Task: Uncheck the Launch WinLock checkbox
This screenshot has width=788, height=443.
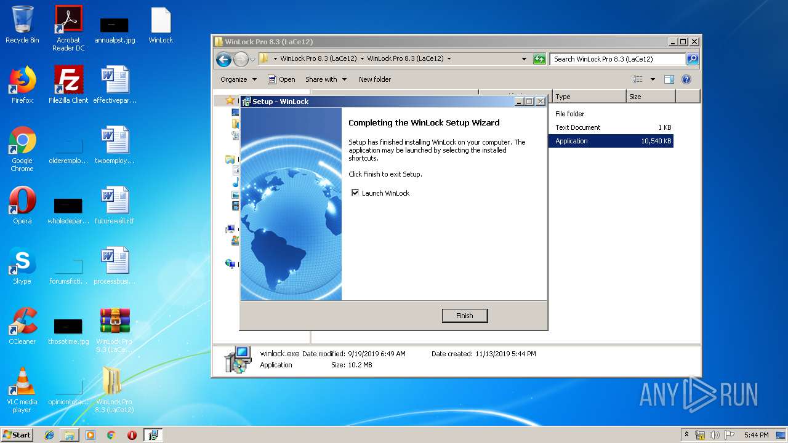Action: 355,193
